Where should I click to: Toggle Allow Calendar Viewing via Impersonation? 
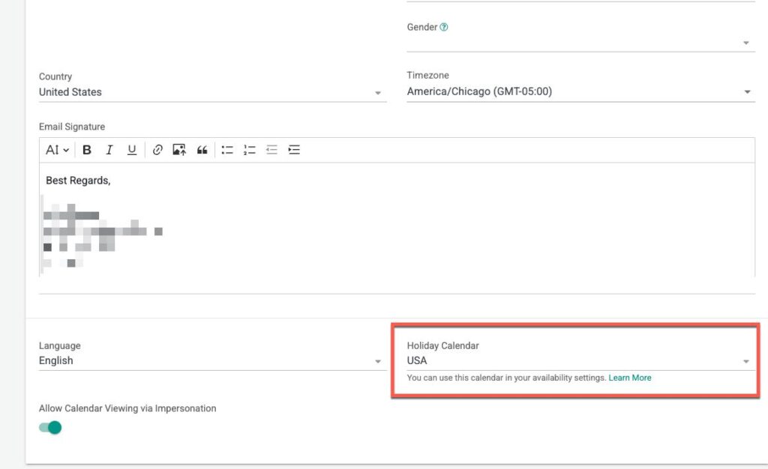click(50, 428)
